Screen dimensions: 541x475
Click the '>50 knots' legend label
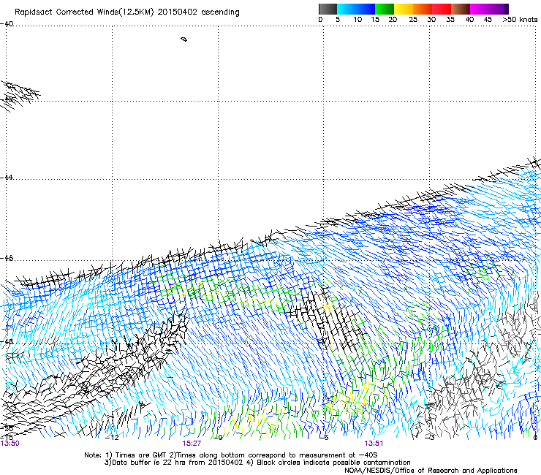coord(520,20)
